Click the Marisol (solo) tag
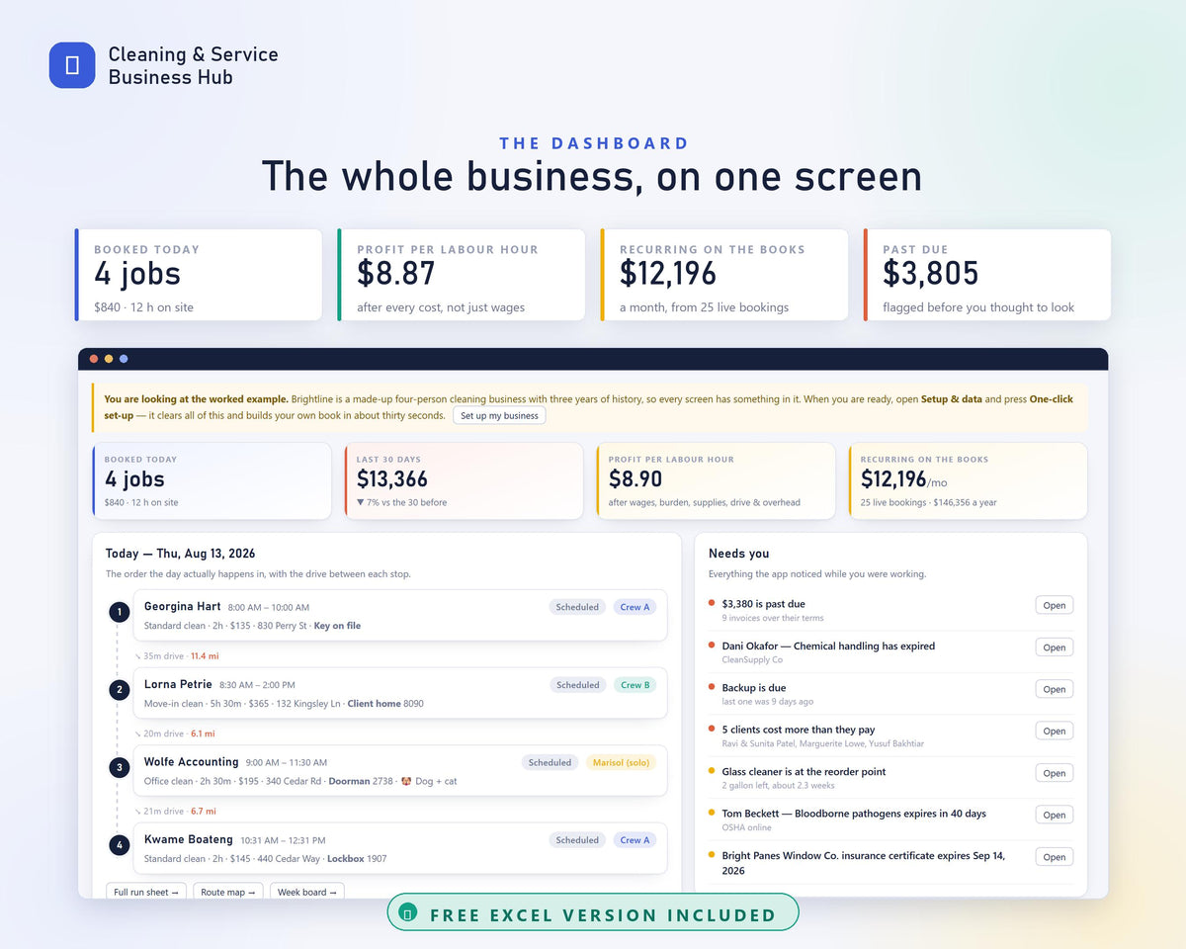This screenshot has height=949, width=1186. (x=621, y=762)
